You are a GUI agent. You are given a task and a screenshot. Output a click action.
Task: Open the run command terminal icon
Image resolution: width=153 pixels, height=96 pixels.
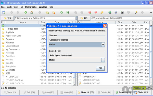pos(122,12)
